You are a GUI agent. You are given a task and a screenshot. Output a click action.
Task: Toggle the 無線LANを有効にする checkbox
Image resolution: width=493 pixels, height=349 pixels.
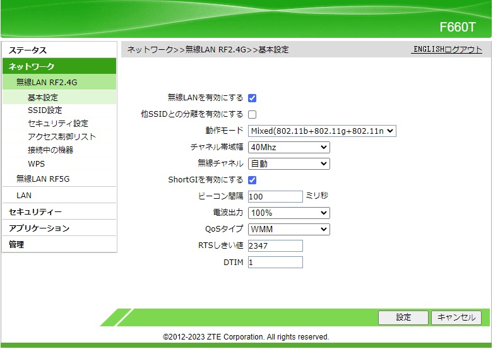point(252,98)
